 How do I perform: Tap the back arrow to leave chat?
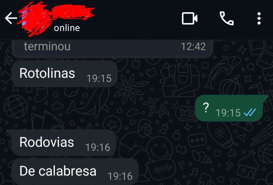tap(11, 18)
